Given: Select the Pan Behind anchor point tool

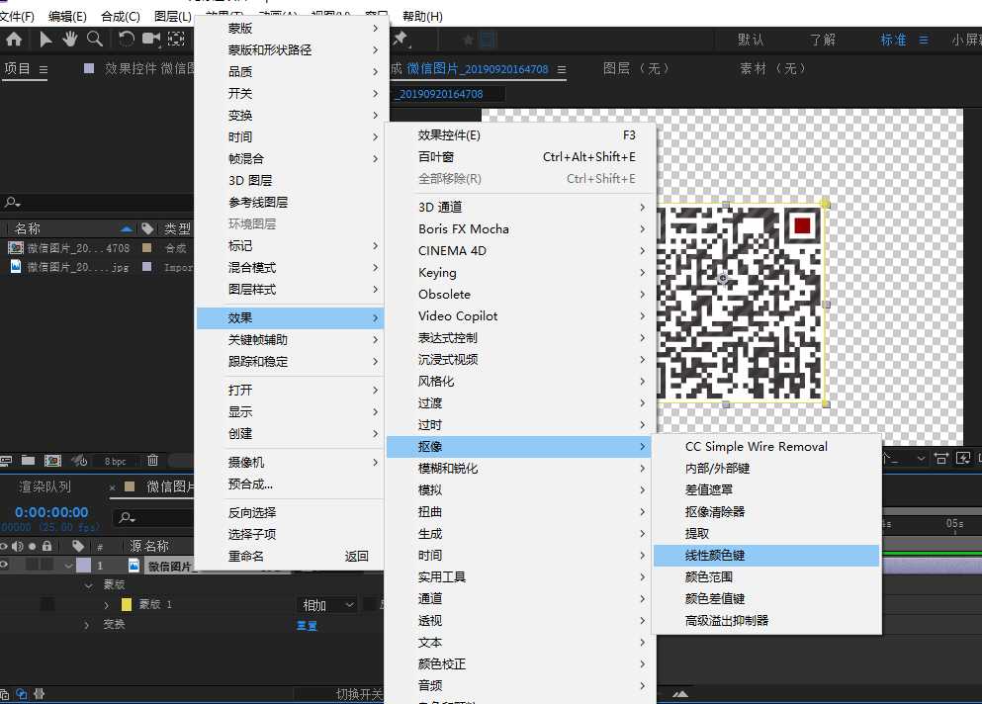Looking at the screenshot, I should pyautogui.click(x=176, y=40).
